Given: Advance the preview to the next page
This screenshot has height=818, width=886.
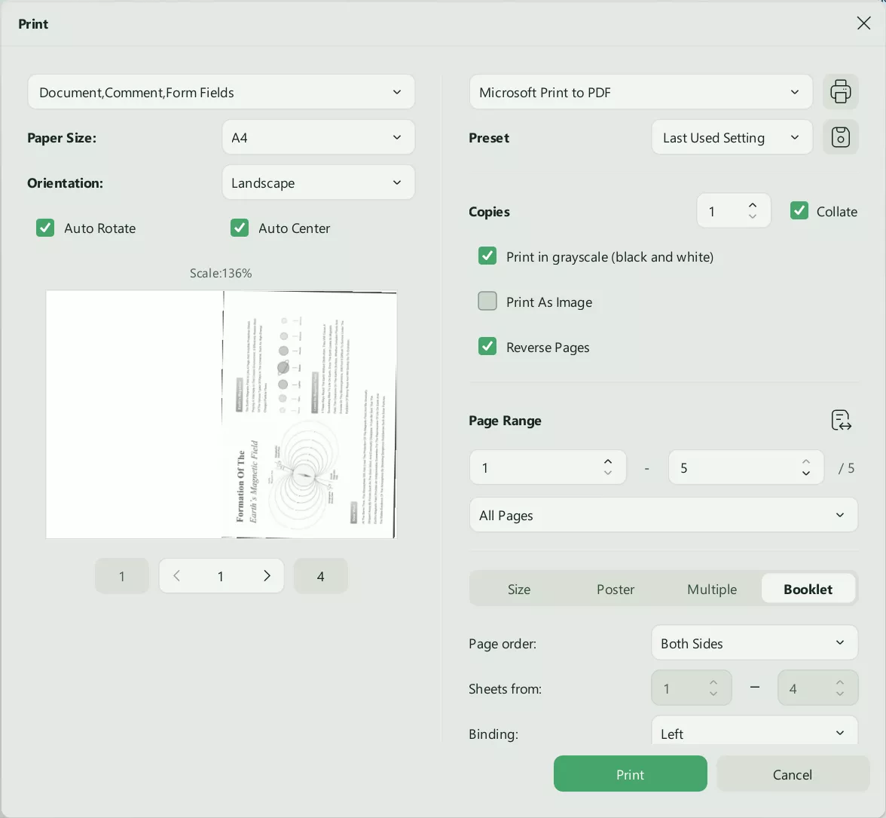Looking at the screenshot, I should tap(267, 575).
